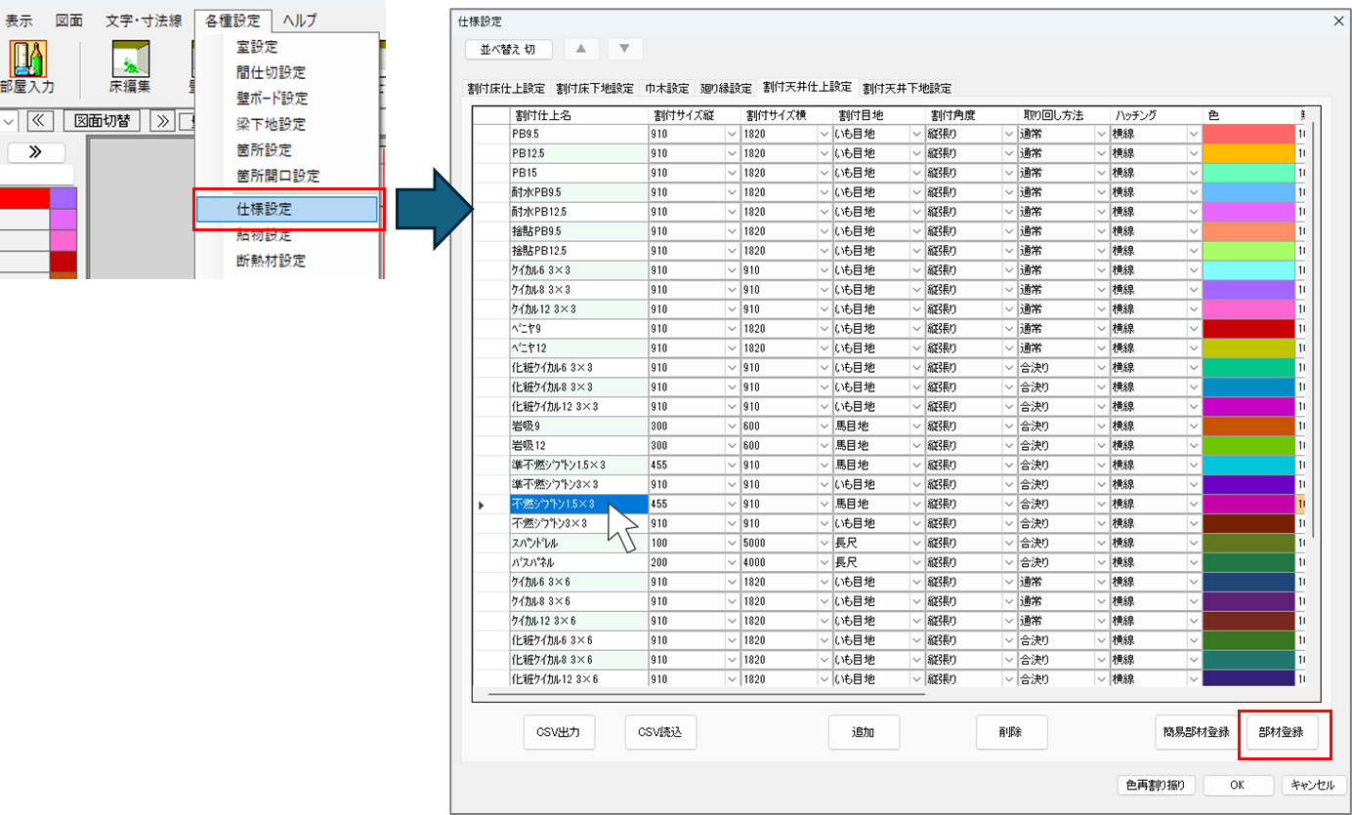1352x815 pixels.
Task: Switch to the 割付天井下地設定 tab
Action: click(x=907, y=88)
